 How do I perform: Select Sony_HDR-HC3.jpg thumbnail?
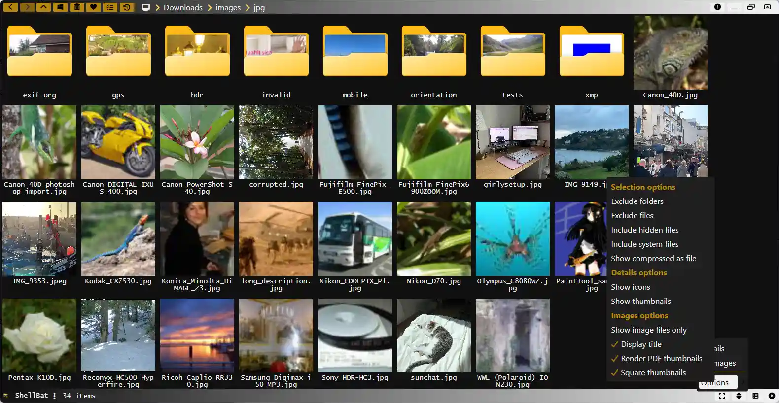(355, 336)
